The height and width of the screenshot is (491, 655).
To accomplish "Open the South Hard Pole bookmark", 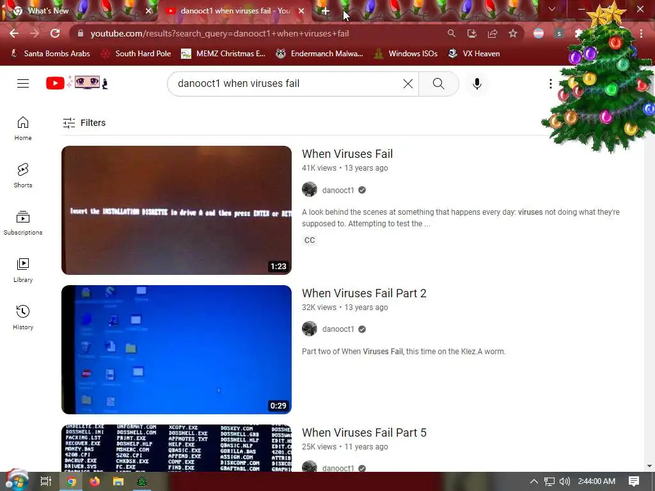I will [137, 54].
